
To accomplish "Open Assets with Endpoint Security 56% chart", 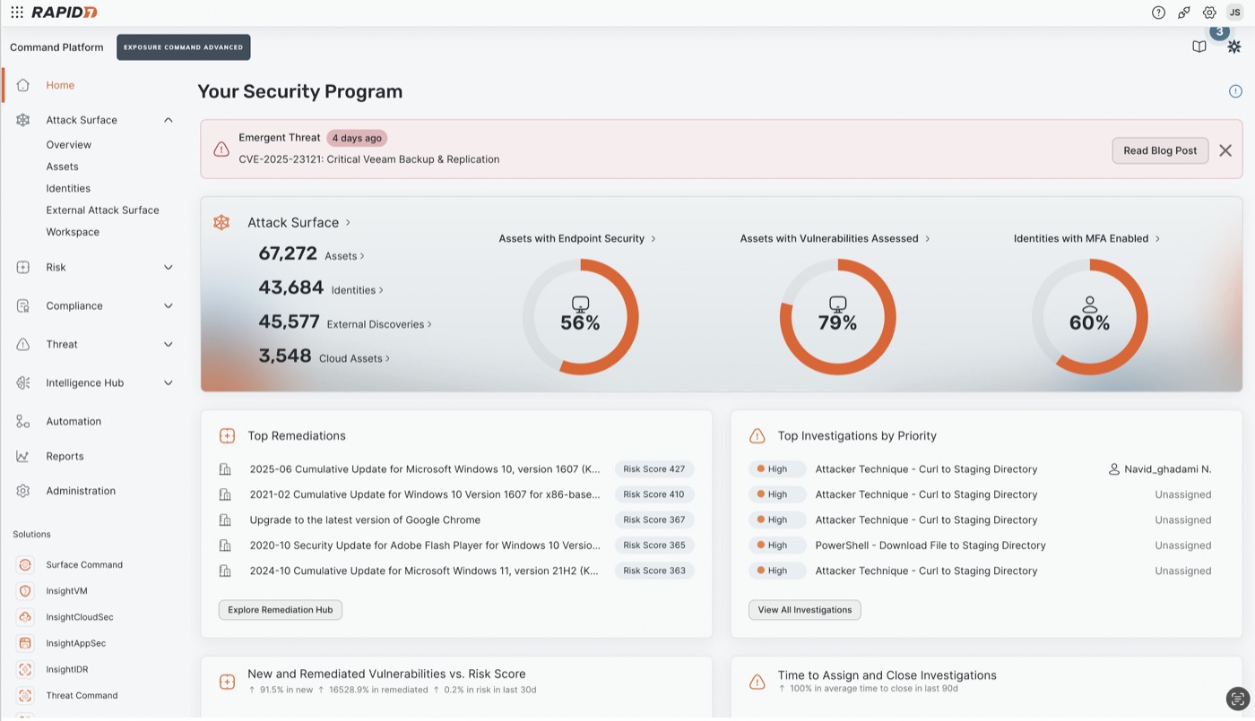I will [x=580, y=316].
